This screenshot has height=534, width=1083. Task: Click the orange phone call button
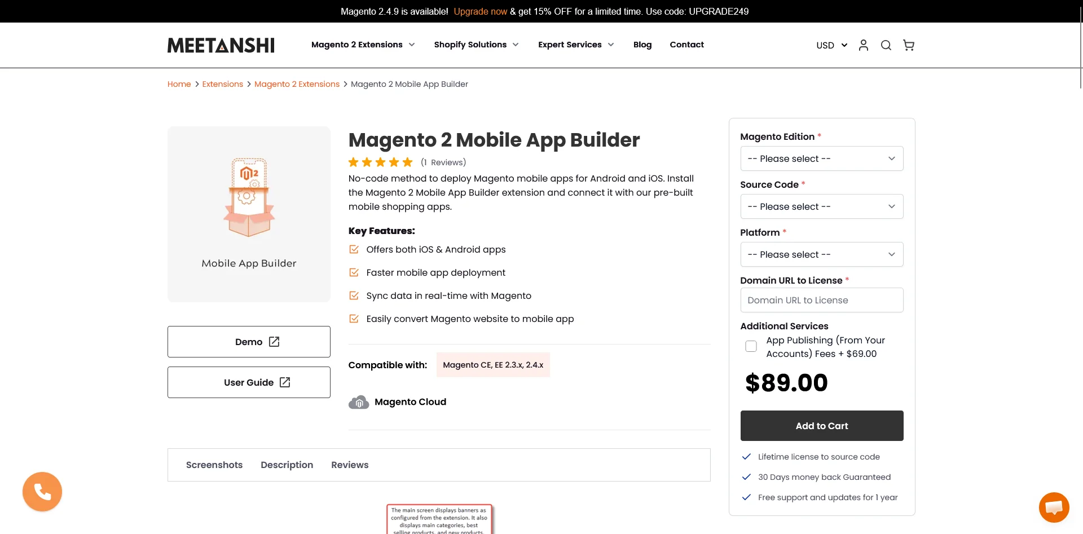click(x=42, y=492)
